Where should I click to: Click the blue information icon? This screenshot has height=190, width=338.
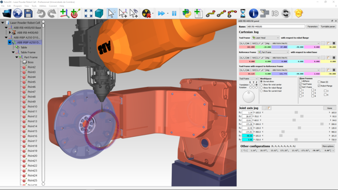coord(253,13)
